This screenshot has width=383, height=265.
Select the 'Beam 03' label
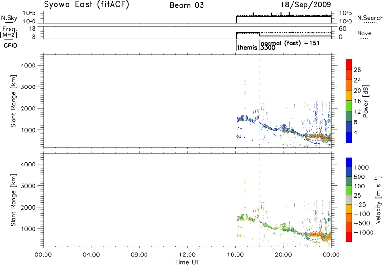pos(187,5)
